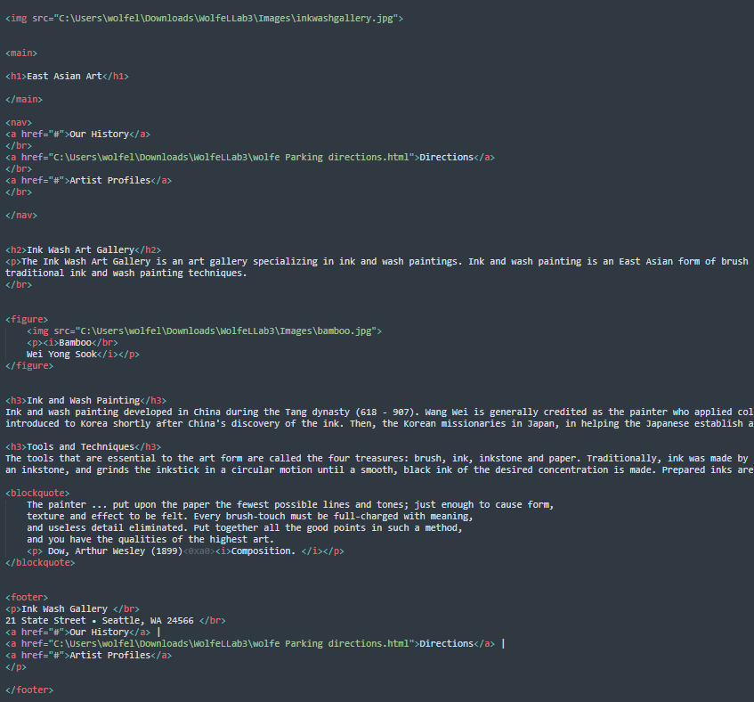Click the 21 State Street address line
This screenshot has height=702, width=754.
pyautogui.click(x=116, y=621)
